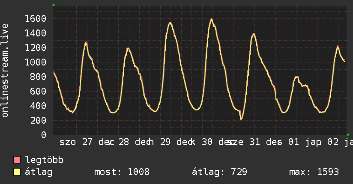Viewport: 353px width, 184px height.
Task: Click the 'most: 1008' value
Action: (122, 172)
